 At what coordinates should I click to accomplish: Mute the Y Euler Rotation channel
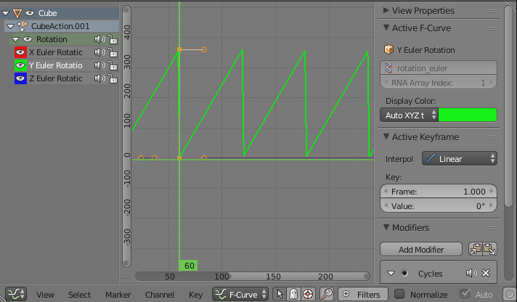pos(98,65)
